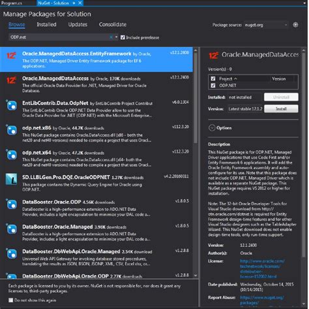Screen dimensions: 309x309
Task: Click SD.LLBLGen.Pro.DQE.OracleODPNET package icon
Action: click(x=11, y=180)
